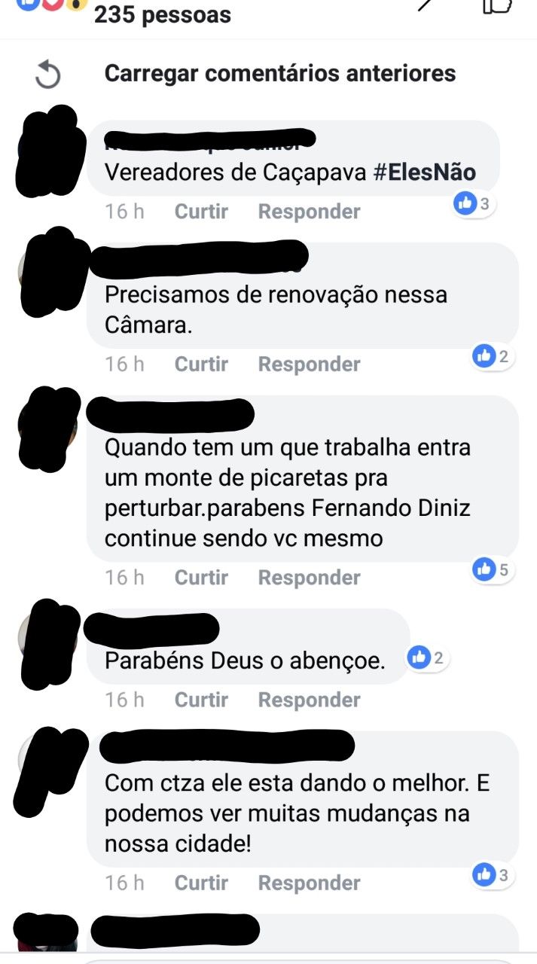
Task: Tap the like badge on renovação comment
Action: click(x=493, y=356)
